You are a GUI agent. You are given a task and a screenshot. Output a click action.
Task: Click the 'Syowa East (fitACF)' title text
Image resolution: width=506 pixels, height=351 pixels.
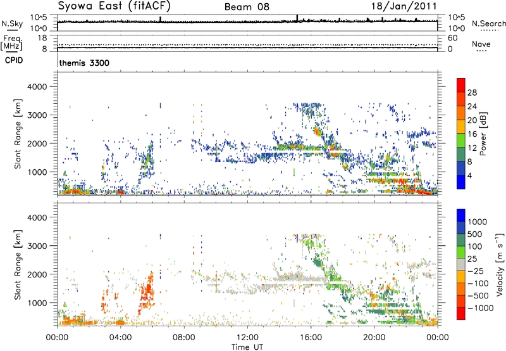point(114,6)
